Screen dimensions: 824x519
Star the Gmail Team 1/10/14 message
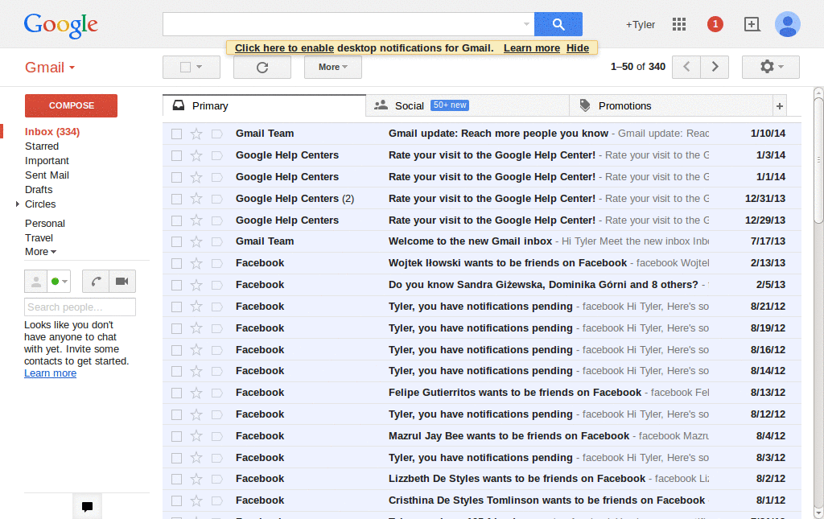[x=196, y=134]
